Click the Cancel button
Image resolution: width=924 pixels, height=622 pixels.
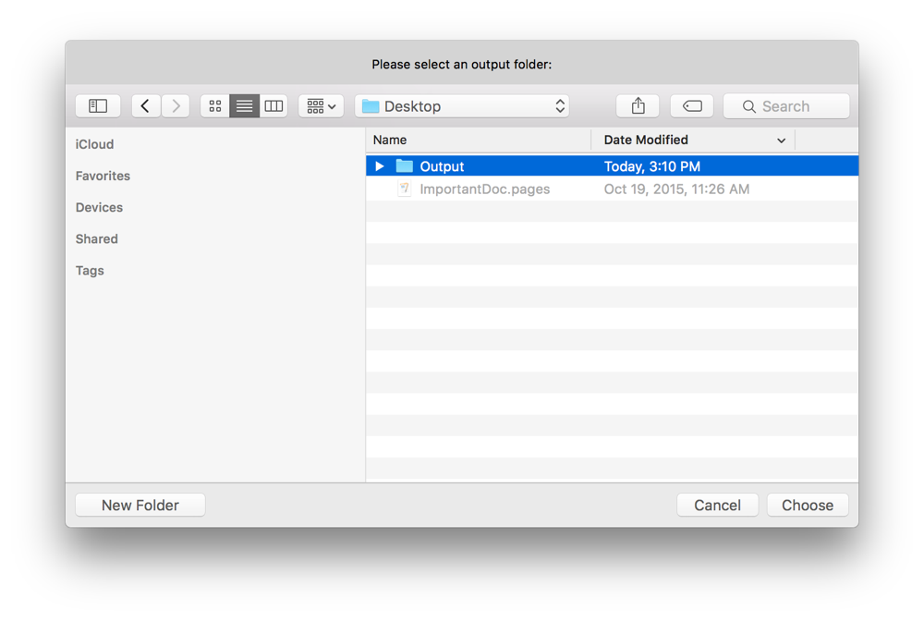(x=717, y=506)
